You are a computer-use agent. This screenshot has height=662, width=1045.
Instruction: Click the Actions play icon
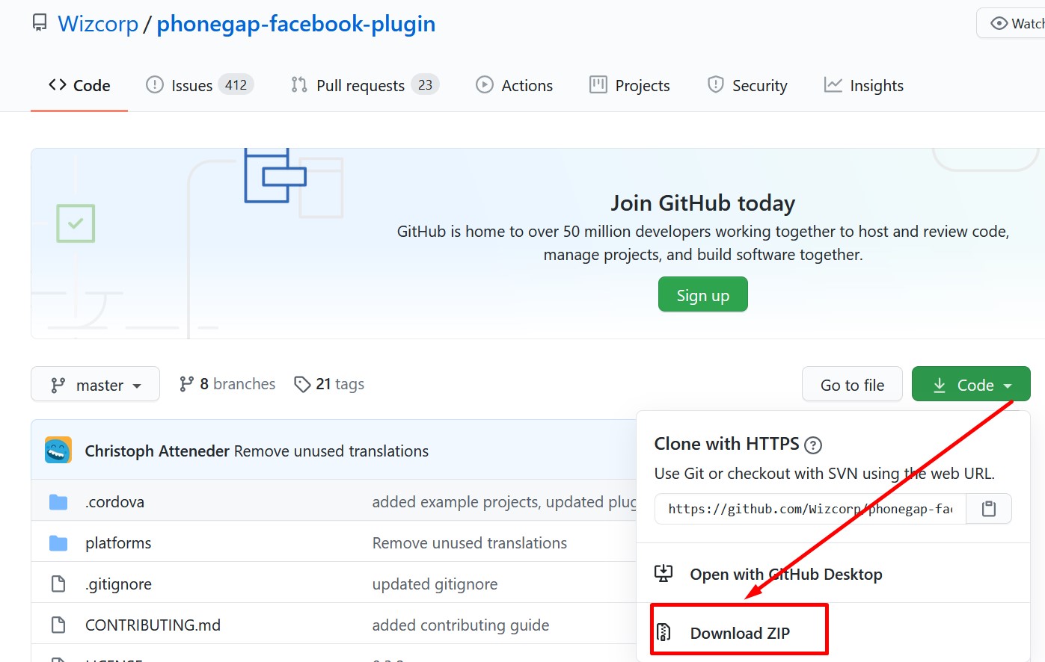(x=485, y=84)
